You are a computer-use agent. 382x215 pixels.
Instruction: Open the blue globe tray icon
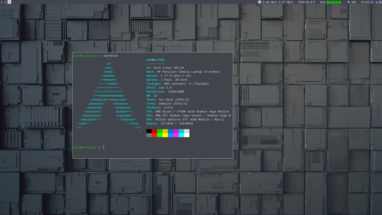click(x=379, y=2)
